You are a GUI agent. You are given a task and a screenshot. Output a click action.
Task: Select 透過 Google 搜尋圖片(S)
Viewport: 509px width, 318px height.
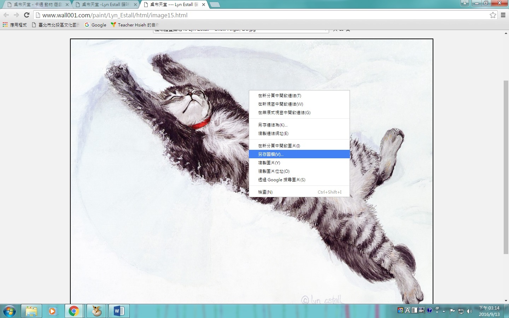pos(299,179)
